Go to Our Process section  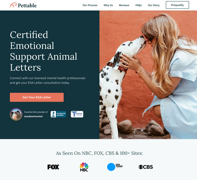[90, 5]
